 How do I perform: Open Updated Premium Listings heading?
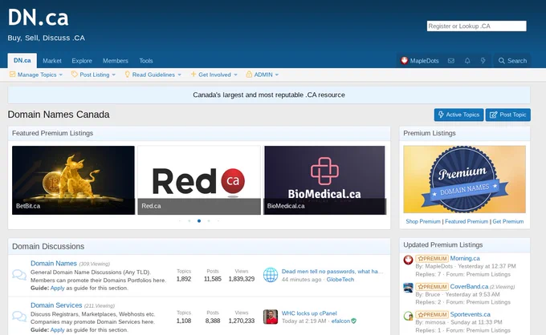tap(443, 244)
